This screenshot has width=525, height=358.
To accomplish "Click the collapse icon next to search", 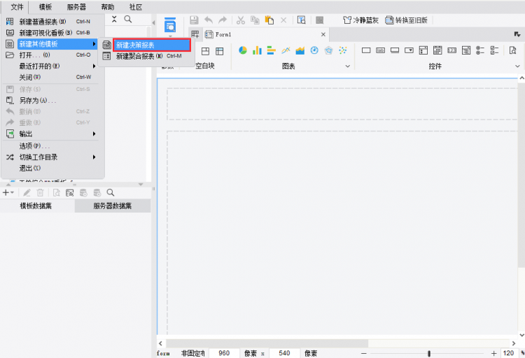I will pyautogui.click(x=114, y=19).
